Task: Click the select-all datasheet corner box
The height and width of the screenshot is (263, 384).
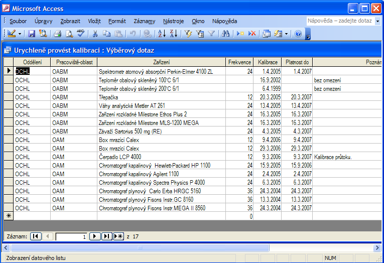Action: click(9, 62)
